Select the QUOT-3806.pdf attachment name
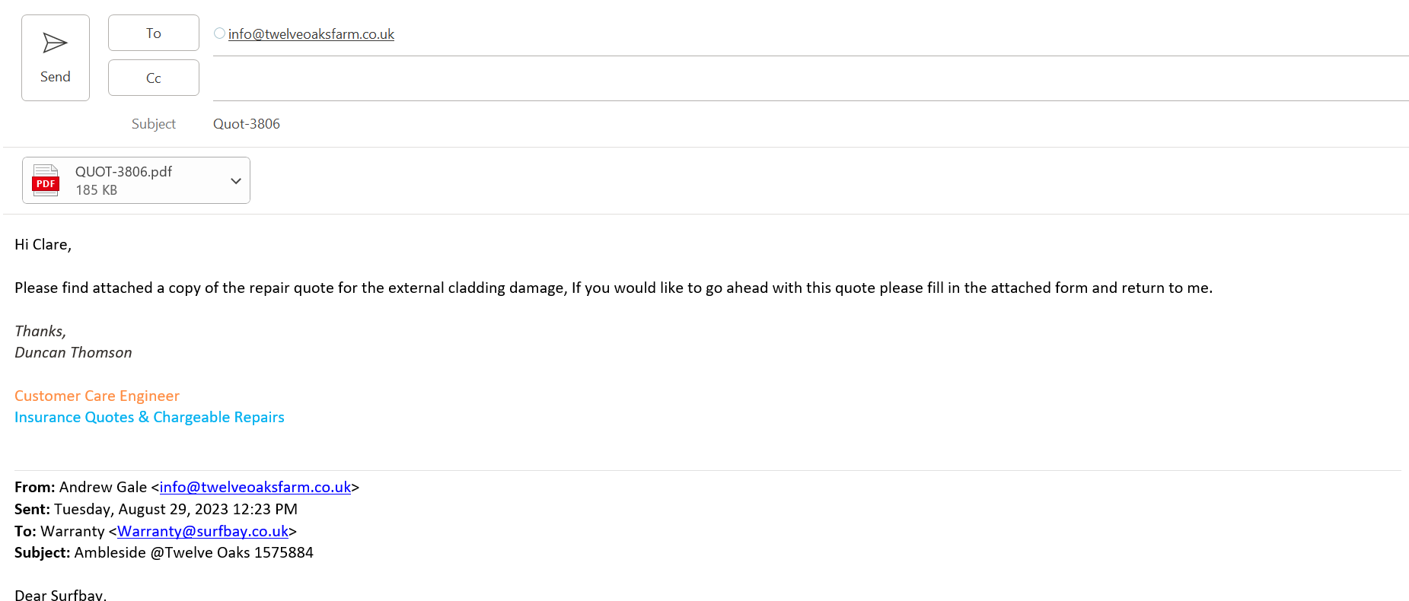 [123, 172]
